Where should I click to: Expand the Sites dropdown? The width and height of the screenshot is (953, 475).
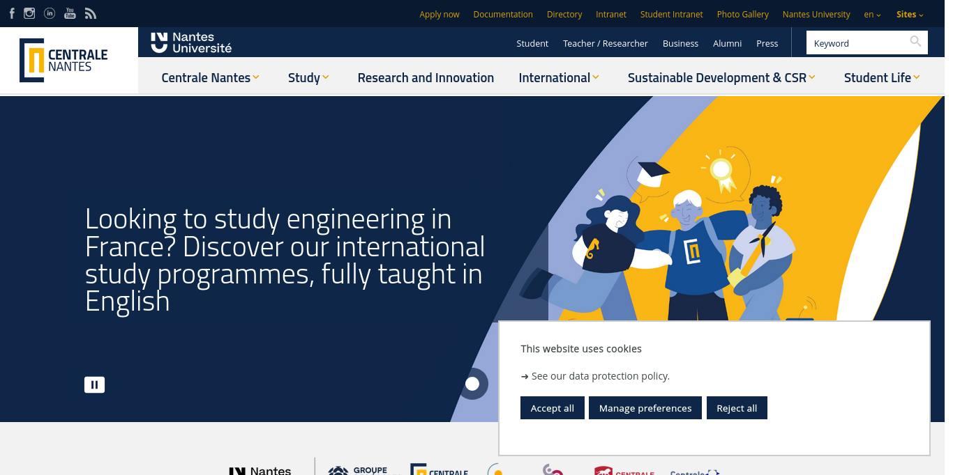910,14
